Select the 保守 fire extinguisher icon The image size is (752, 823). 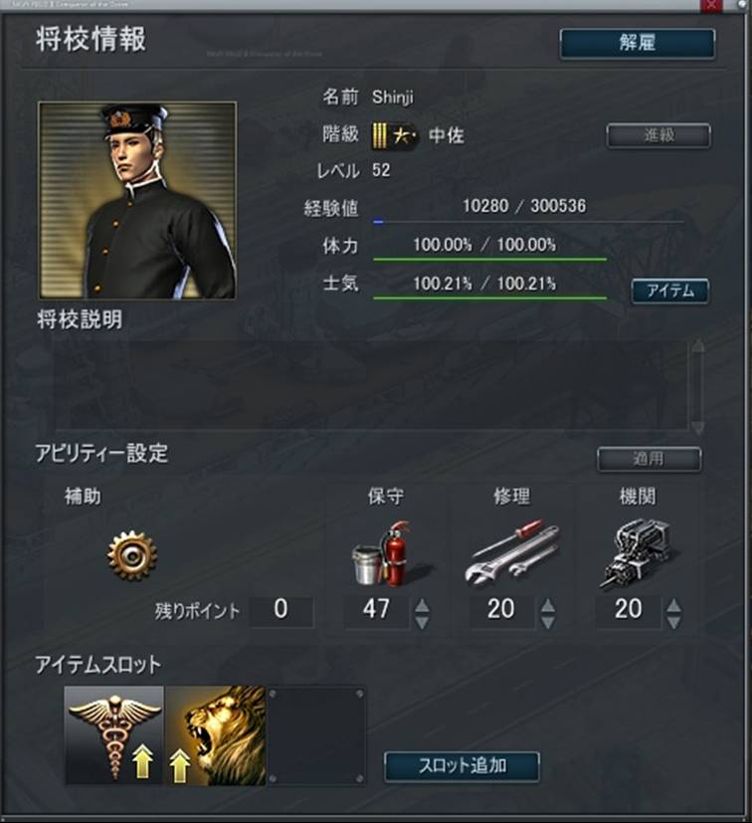point(382,553)
